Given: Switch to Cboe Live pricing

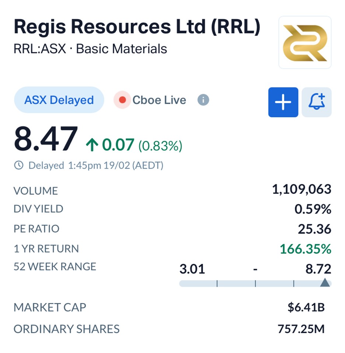Looking at the screenshot, I should pos(159,100).
